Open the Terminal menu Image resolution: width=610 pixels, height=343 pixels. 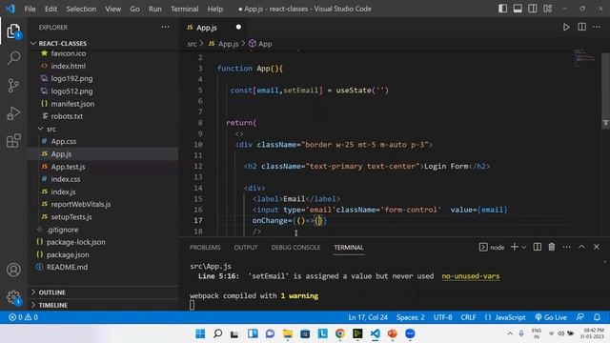click(x=184, y=9)
